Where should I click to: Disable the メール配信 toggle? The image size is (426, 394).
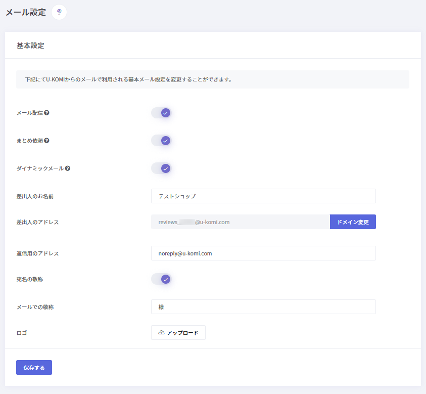162,113
